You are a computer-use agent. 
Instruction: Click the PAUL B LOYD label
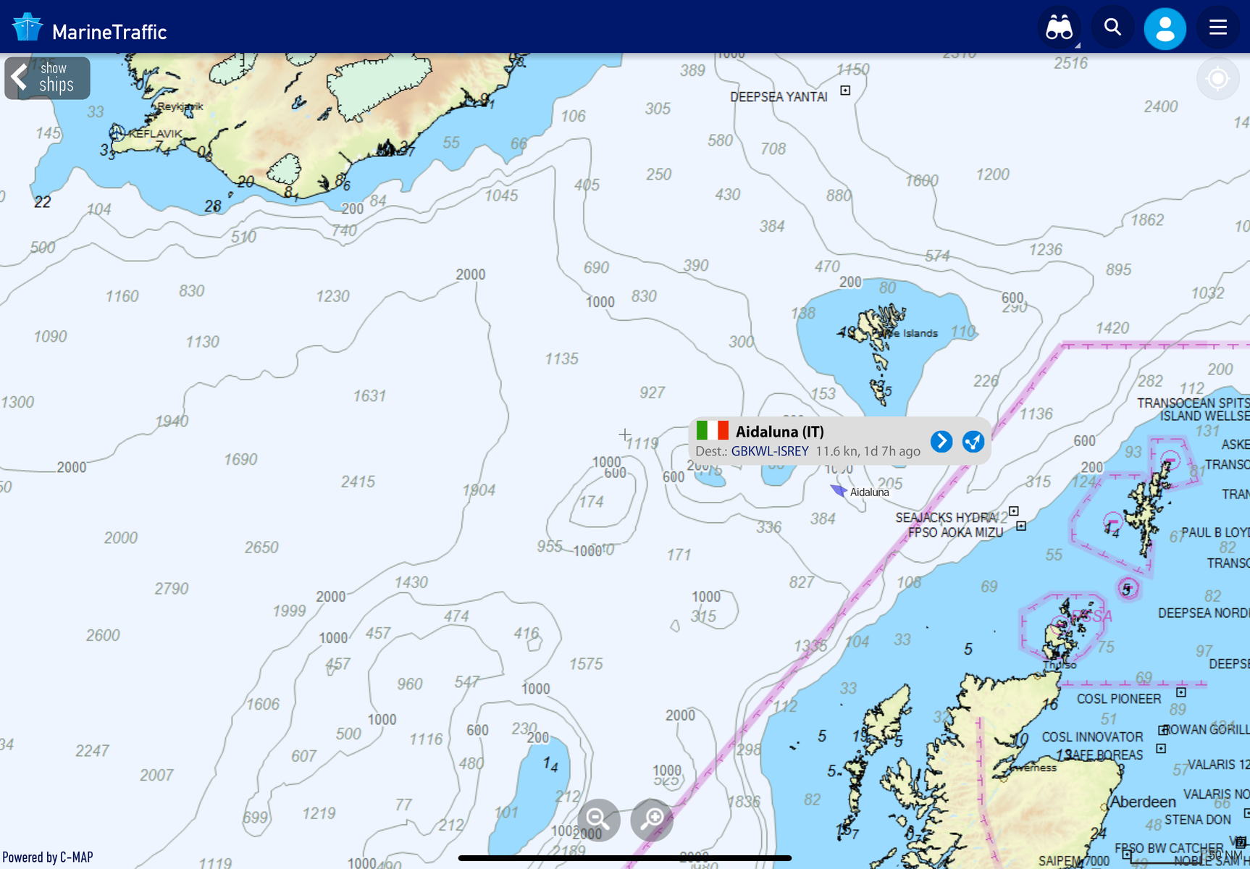point(1215,532)
